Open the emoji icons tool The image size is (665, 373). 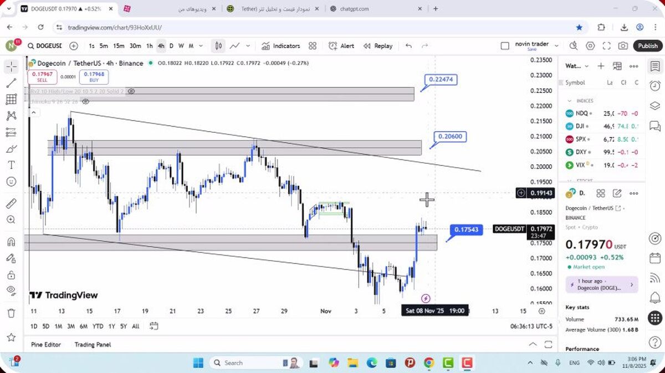coord(11,182)
